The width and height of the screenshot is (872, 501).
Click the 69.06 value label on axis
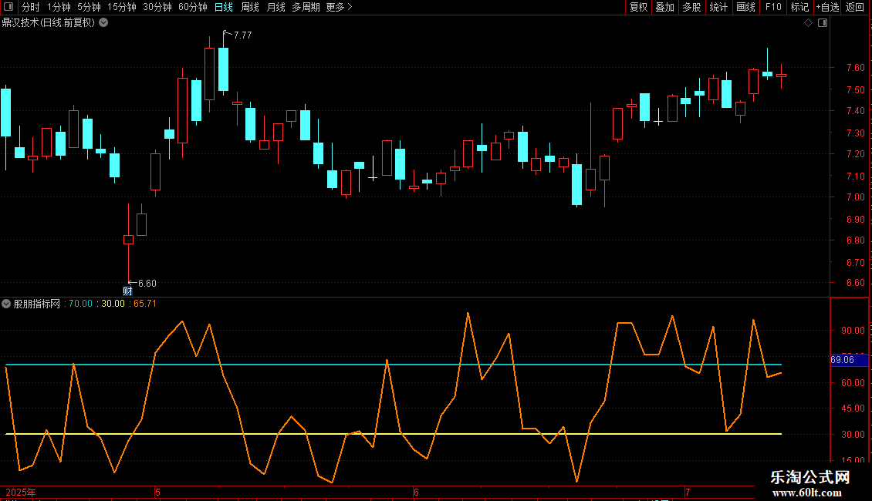[849, 360]
